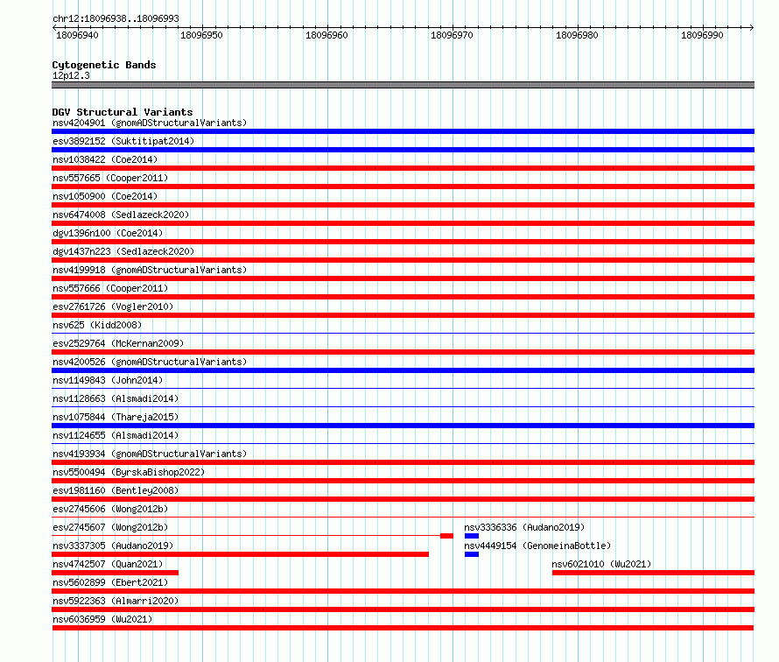Click esv2745607 Wong2012b label
The height and width of the screenshot is (662, 779).
tap(110, 527)
